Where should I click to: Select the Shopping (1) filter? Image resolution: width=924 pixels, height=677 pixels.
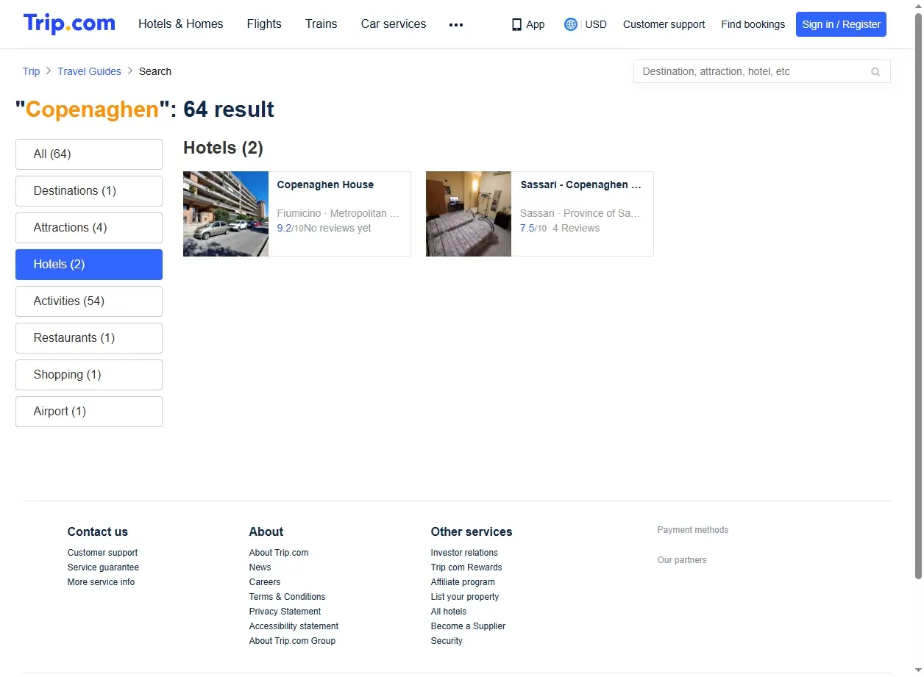click(89, 375)
